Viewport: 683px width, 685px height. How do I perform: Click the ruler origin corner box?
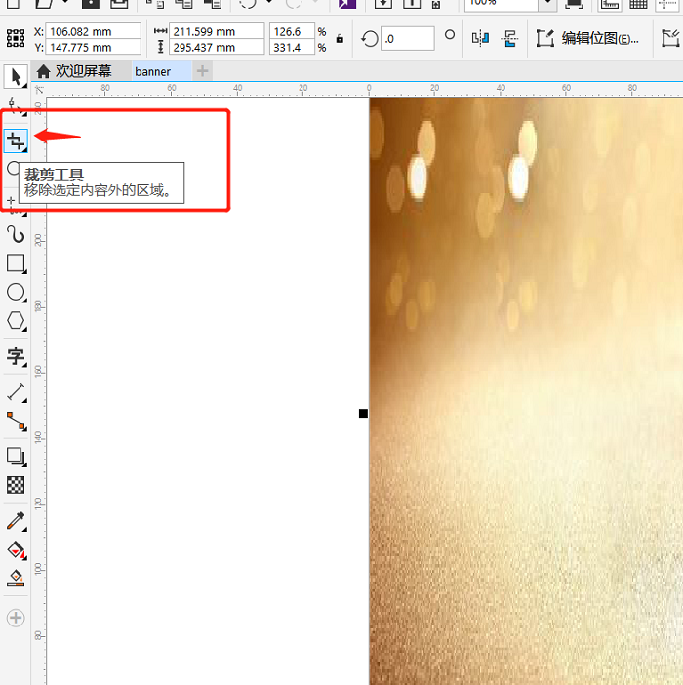tap(39, 90)
